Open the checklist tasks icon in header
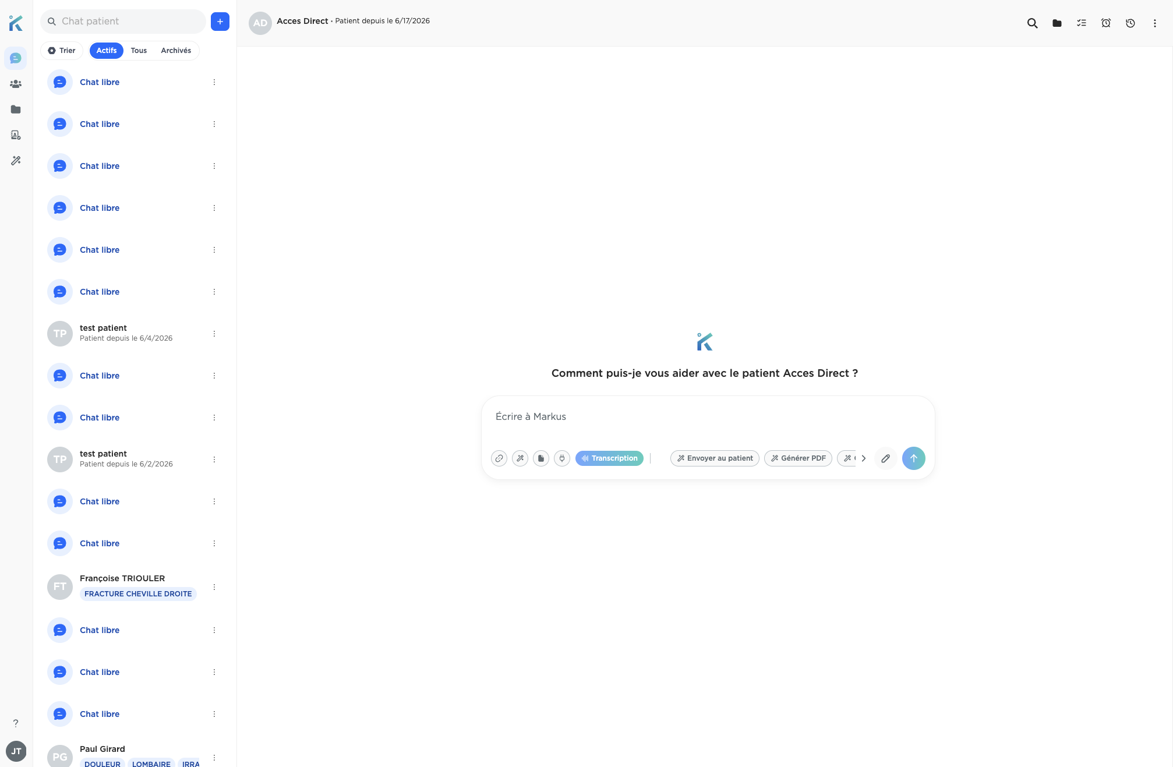 (x=1082, y=23)
